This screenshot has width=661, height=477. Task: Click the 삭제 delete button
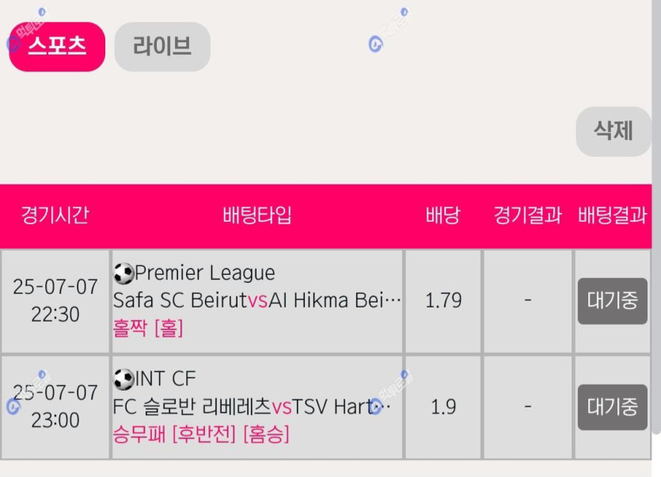click(x=614, y=132)
